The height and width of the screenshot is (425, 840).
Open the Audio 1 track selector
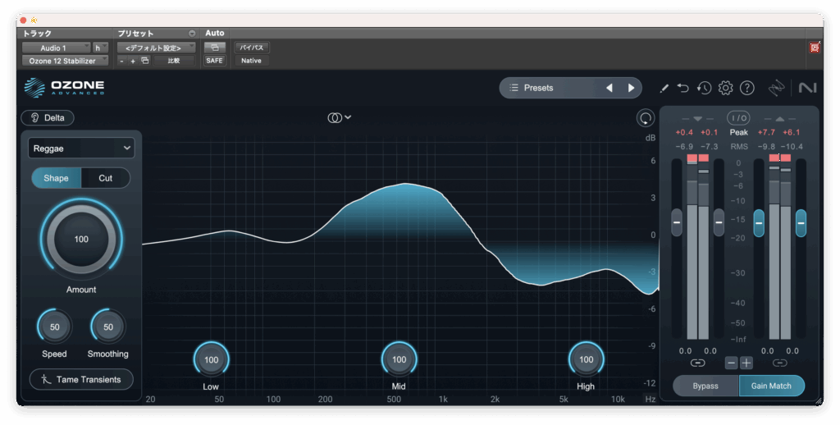click(x=56, y=48)
